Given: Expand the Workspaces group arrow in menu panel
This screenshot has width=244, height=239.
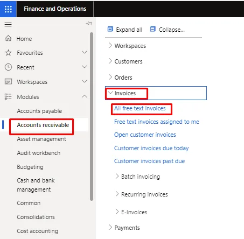Looking at the screenshot, I should point(110,45).
